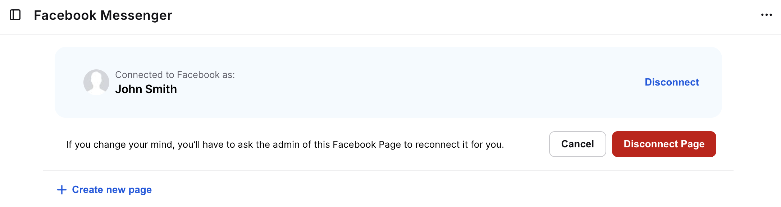Click the reconnect warning message text
The height and width of the screenshot is (207, 781).
click(x=285, y=144)
